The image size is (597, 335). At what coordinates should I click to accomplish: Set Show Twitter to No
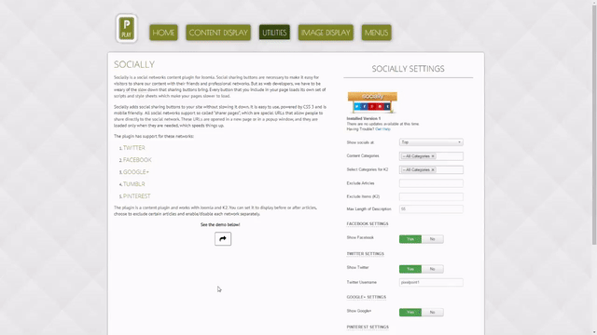432,269
